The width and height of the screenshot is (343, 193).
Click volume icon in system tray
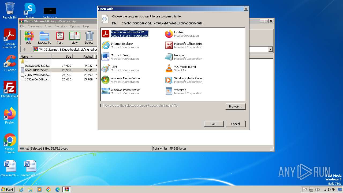[x=318, y=190]
